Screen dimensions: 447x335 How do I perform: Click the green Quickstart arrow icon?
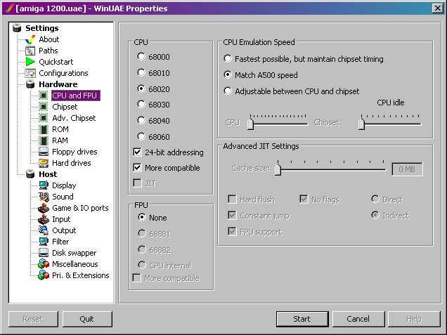(x=30, y=62)
